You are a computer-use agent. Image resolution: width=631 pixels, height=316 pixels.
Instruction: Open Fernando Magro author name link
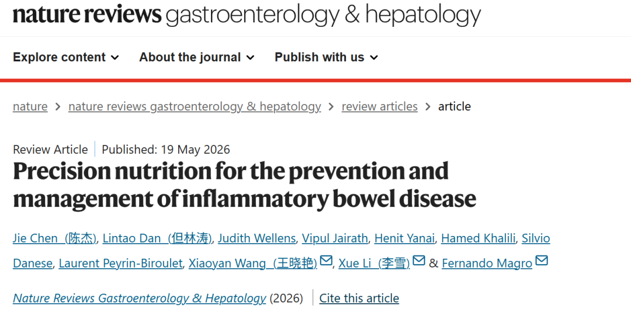(x=487, y=263)
